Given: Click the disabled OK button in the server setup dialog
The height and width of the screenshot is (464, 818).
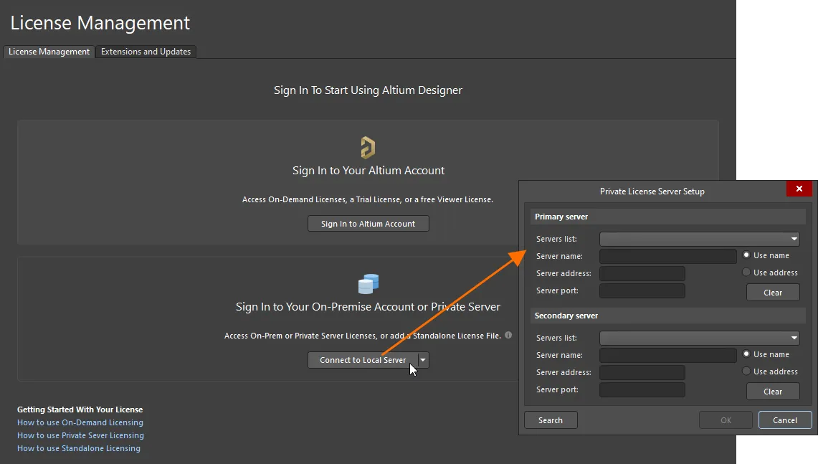Looking at the screenshot, I should (726, 420).
